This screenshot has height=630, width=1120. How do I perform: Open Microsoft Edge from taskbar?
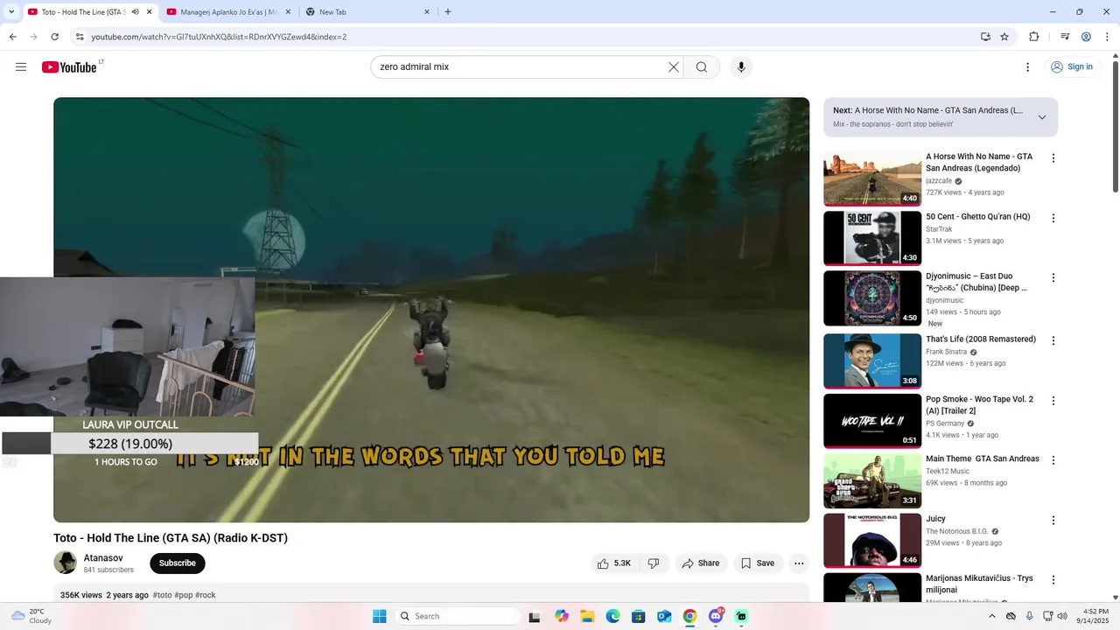click(612, 616)
